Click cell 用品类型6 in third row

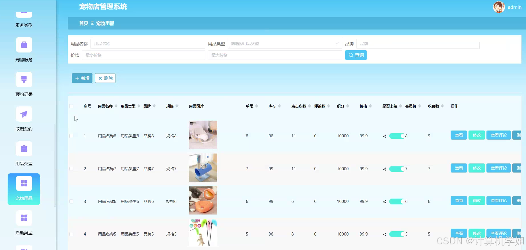tap(130, 201)
